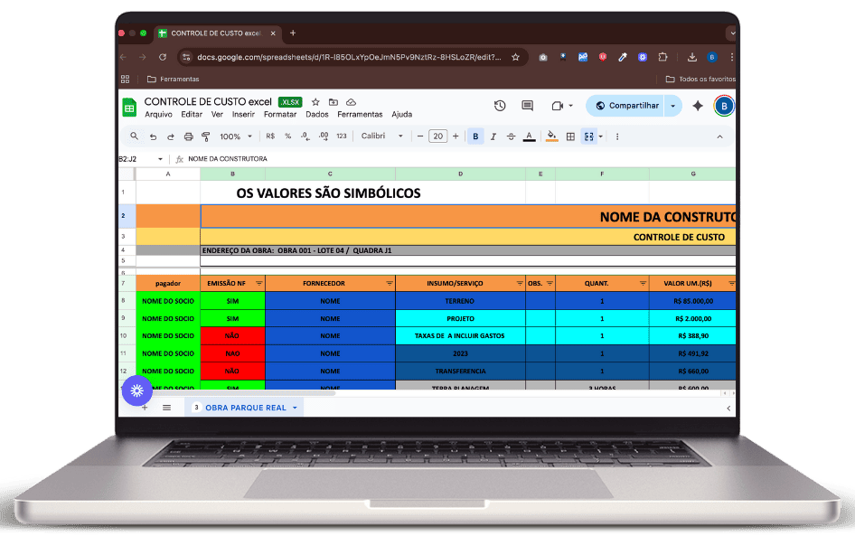Star the CONTROLE DE CUSTO document
The height and width of the screenshot is (536, 855).
click(x=315, y=102)
